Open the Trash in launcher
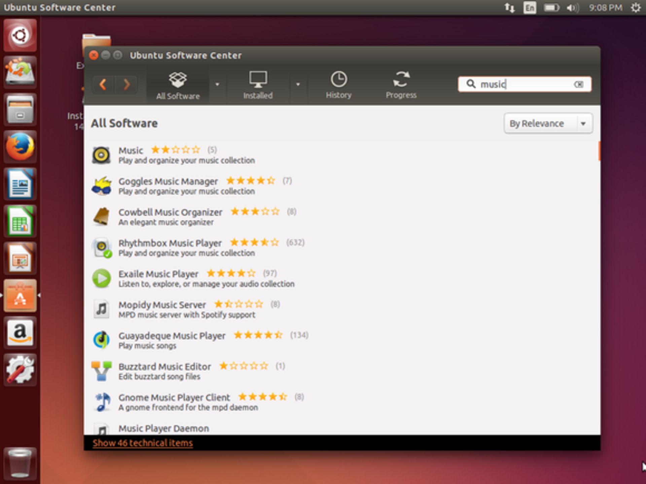Image resolution: width=646 pixels, height=484 pixels. pyautogui.click(x=20, y=463)
